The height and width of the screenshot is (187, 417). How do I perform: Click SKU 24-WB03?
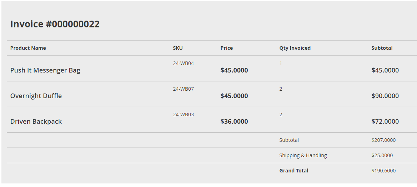[x=184, y=114]
